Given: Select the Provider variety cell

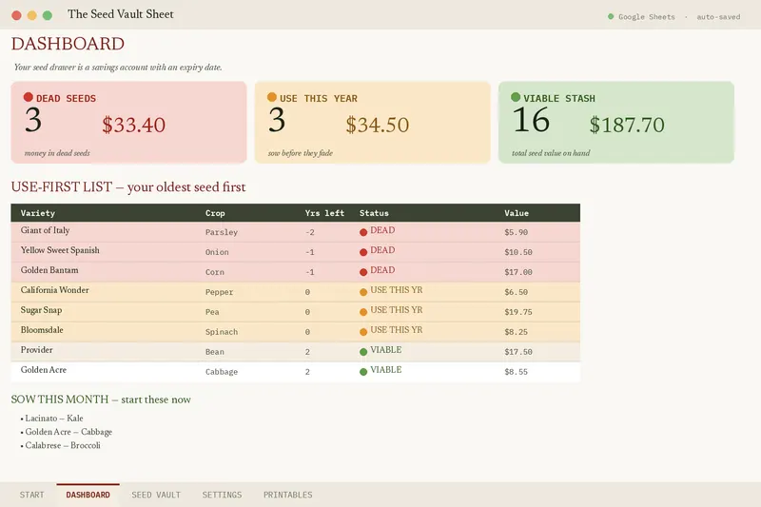Looking at the screenshot, I should (36, 350).
